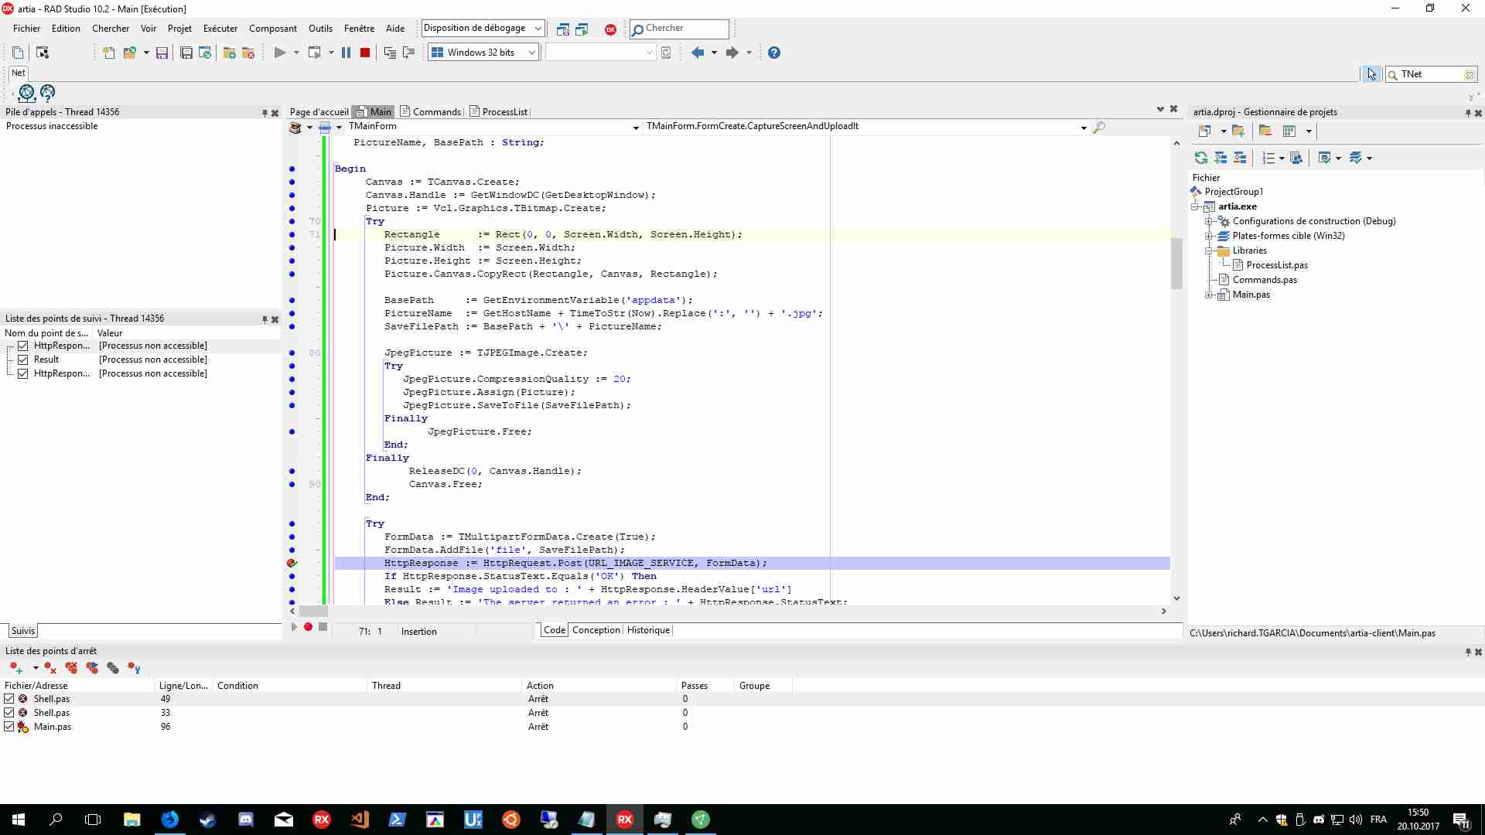Switch to the Commands editor tab

point(430,112)
